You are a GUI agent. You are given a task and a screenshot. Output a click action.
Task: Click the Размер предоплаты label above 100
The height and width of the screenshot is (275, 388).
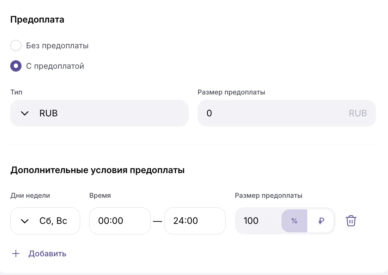click(268, 195)
